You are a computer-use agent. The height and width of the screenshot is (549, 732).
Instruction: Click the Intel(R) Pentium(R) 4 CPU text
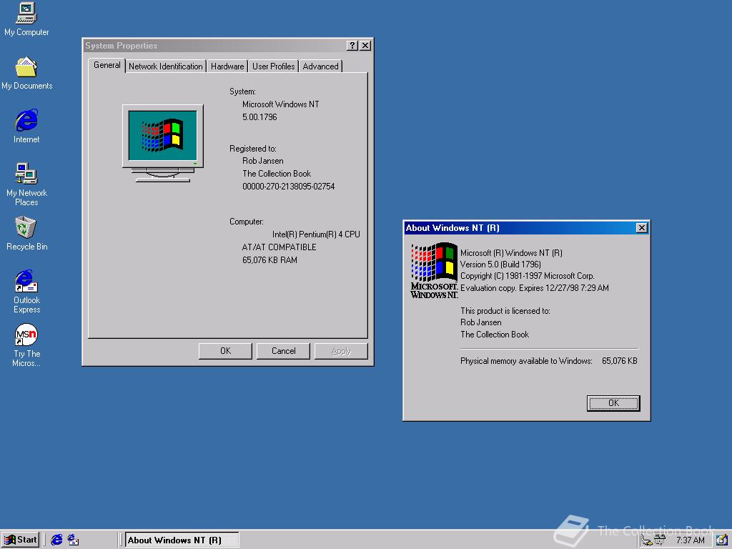316,234
